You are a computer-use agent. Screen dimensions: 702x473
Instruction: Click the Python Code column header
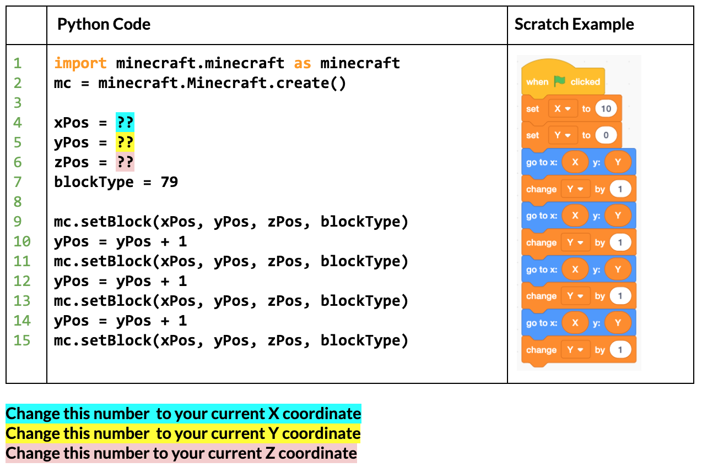[104, 24]
